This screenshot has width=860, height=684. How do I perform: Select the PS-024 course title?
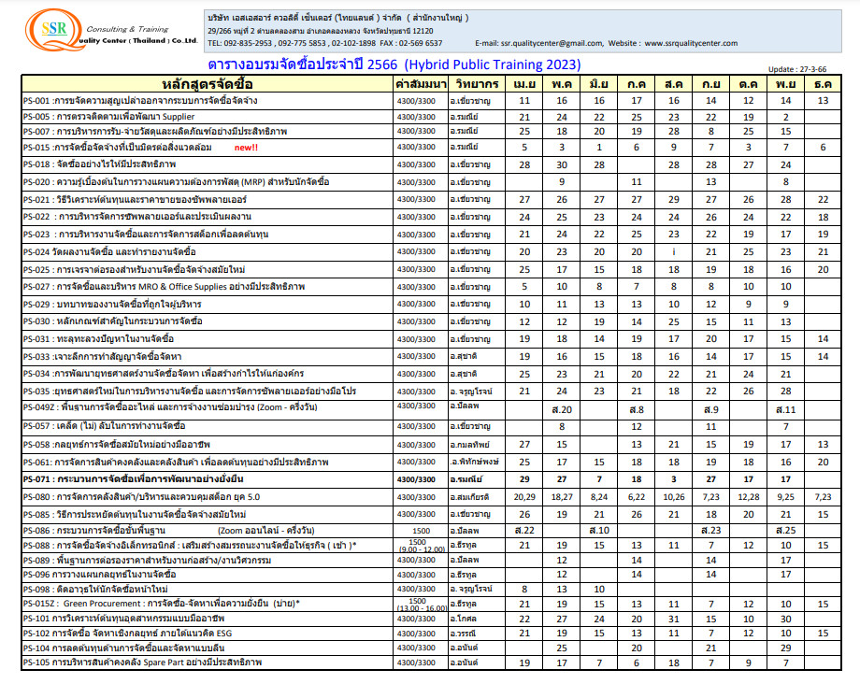pyautogui.click(x=109, y=252)
